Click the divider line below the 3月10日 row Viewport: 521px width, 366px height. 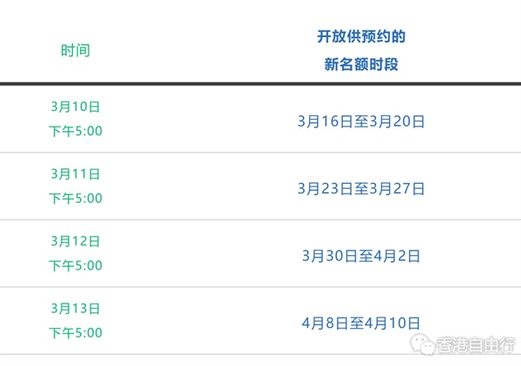[x=260, y=153]
